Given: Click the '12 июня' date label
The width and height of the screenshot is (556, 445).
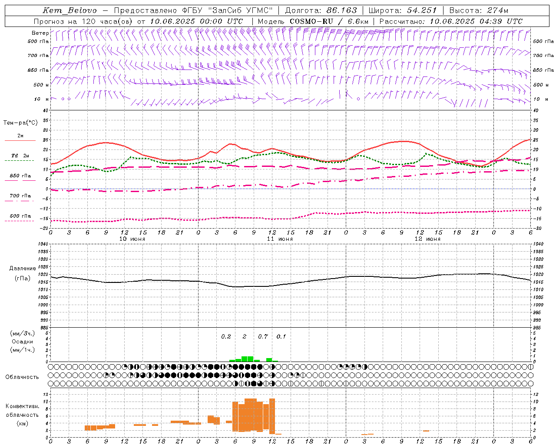Looking at the screenshot, I should click(427, 239).
